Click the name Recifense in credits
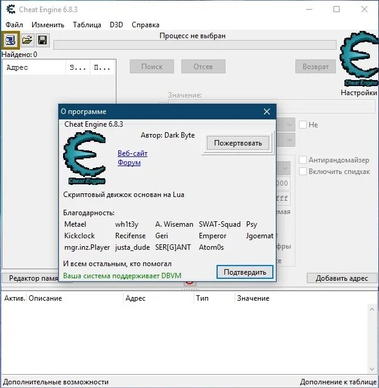 [x=130, y=236]
